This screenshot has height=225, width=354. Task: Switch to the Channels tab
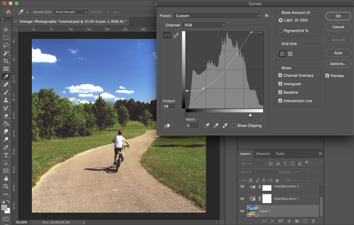point(263,154)
